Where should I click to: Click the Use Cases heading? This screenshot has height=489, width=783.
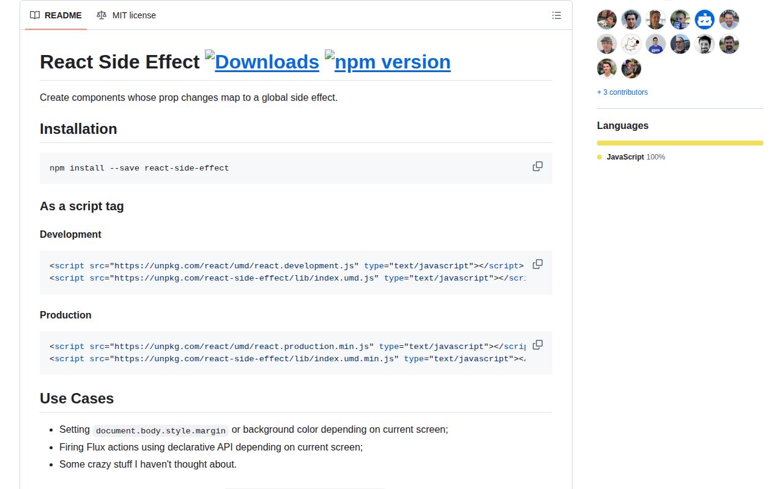coord(76,399)
